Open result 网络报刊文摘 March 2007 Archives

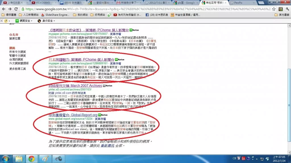click(75, 86)
